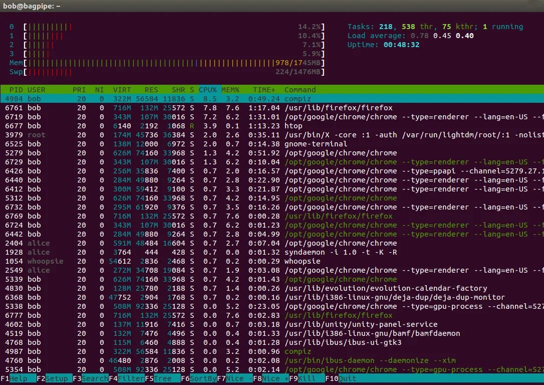Select firefox thread row PID 6777

coord(272,315)
